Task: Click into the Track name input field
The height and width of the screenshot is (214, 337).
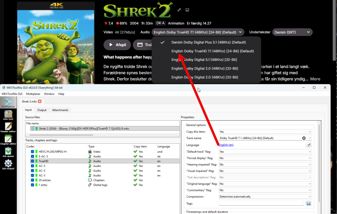Action: click(260, 138)
